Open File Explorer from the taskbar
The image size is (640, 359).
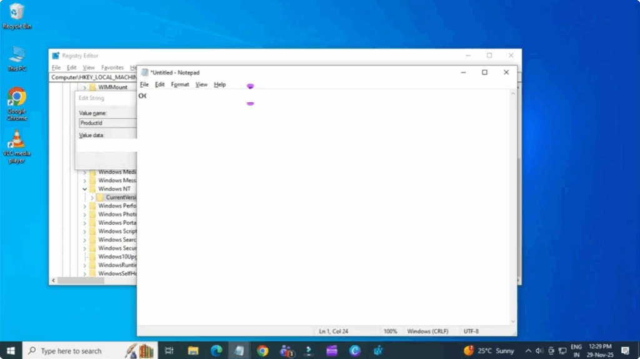(193, 351)
